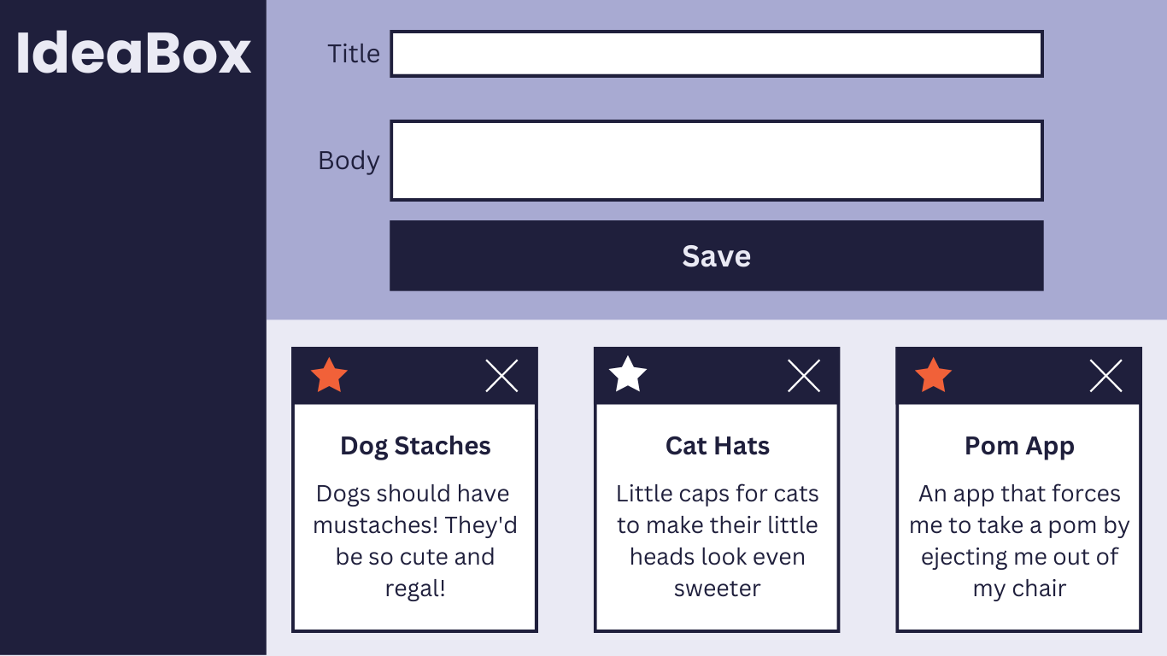Screen dimensions: 1167x656
Task: Click the Pom App card header bar
Action: coord(1018,376)
